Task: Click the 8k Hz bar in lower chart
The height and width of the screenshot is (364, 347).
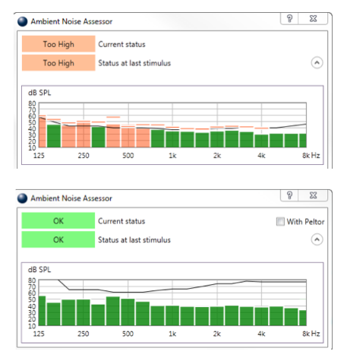Action: click(303, 318)
